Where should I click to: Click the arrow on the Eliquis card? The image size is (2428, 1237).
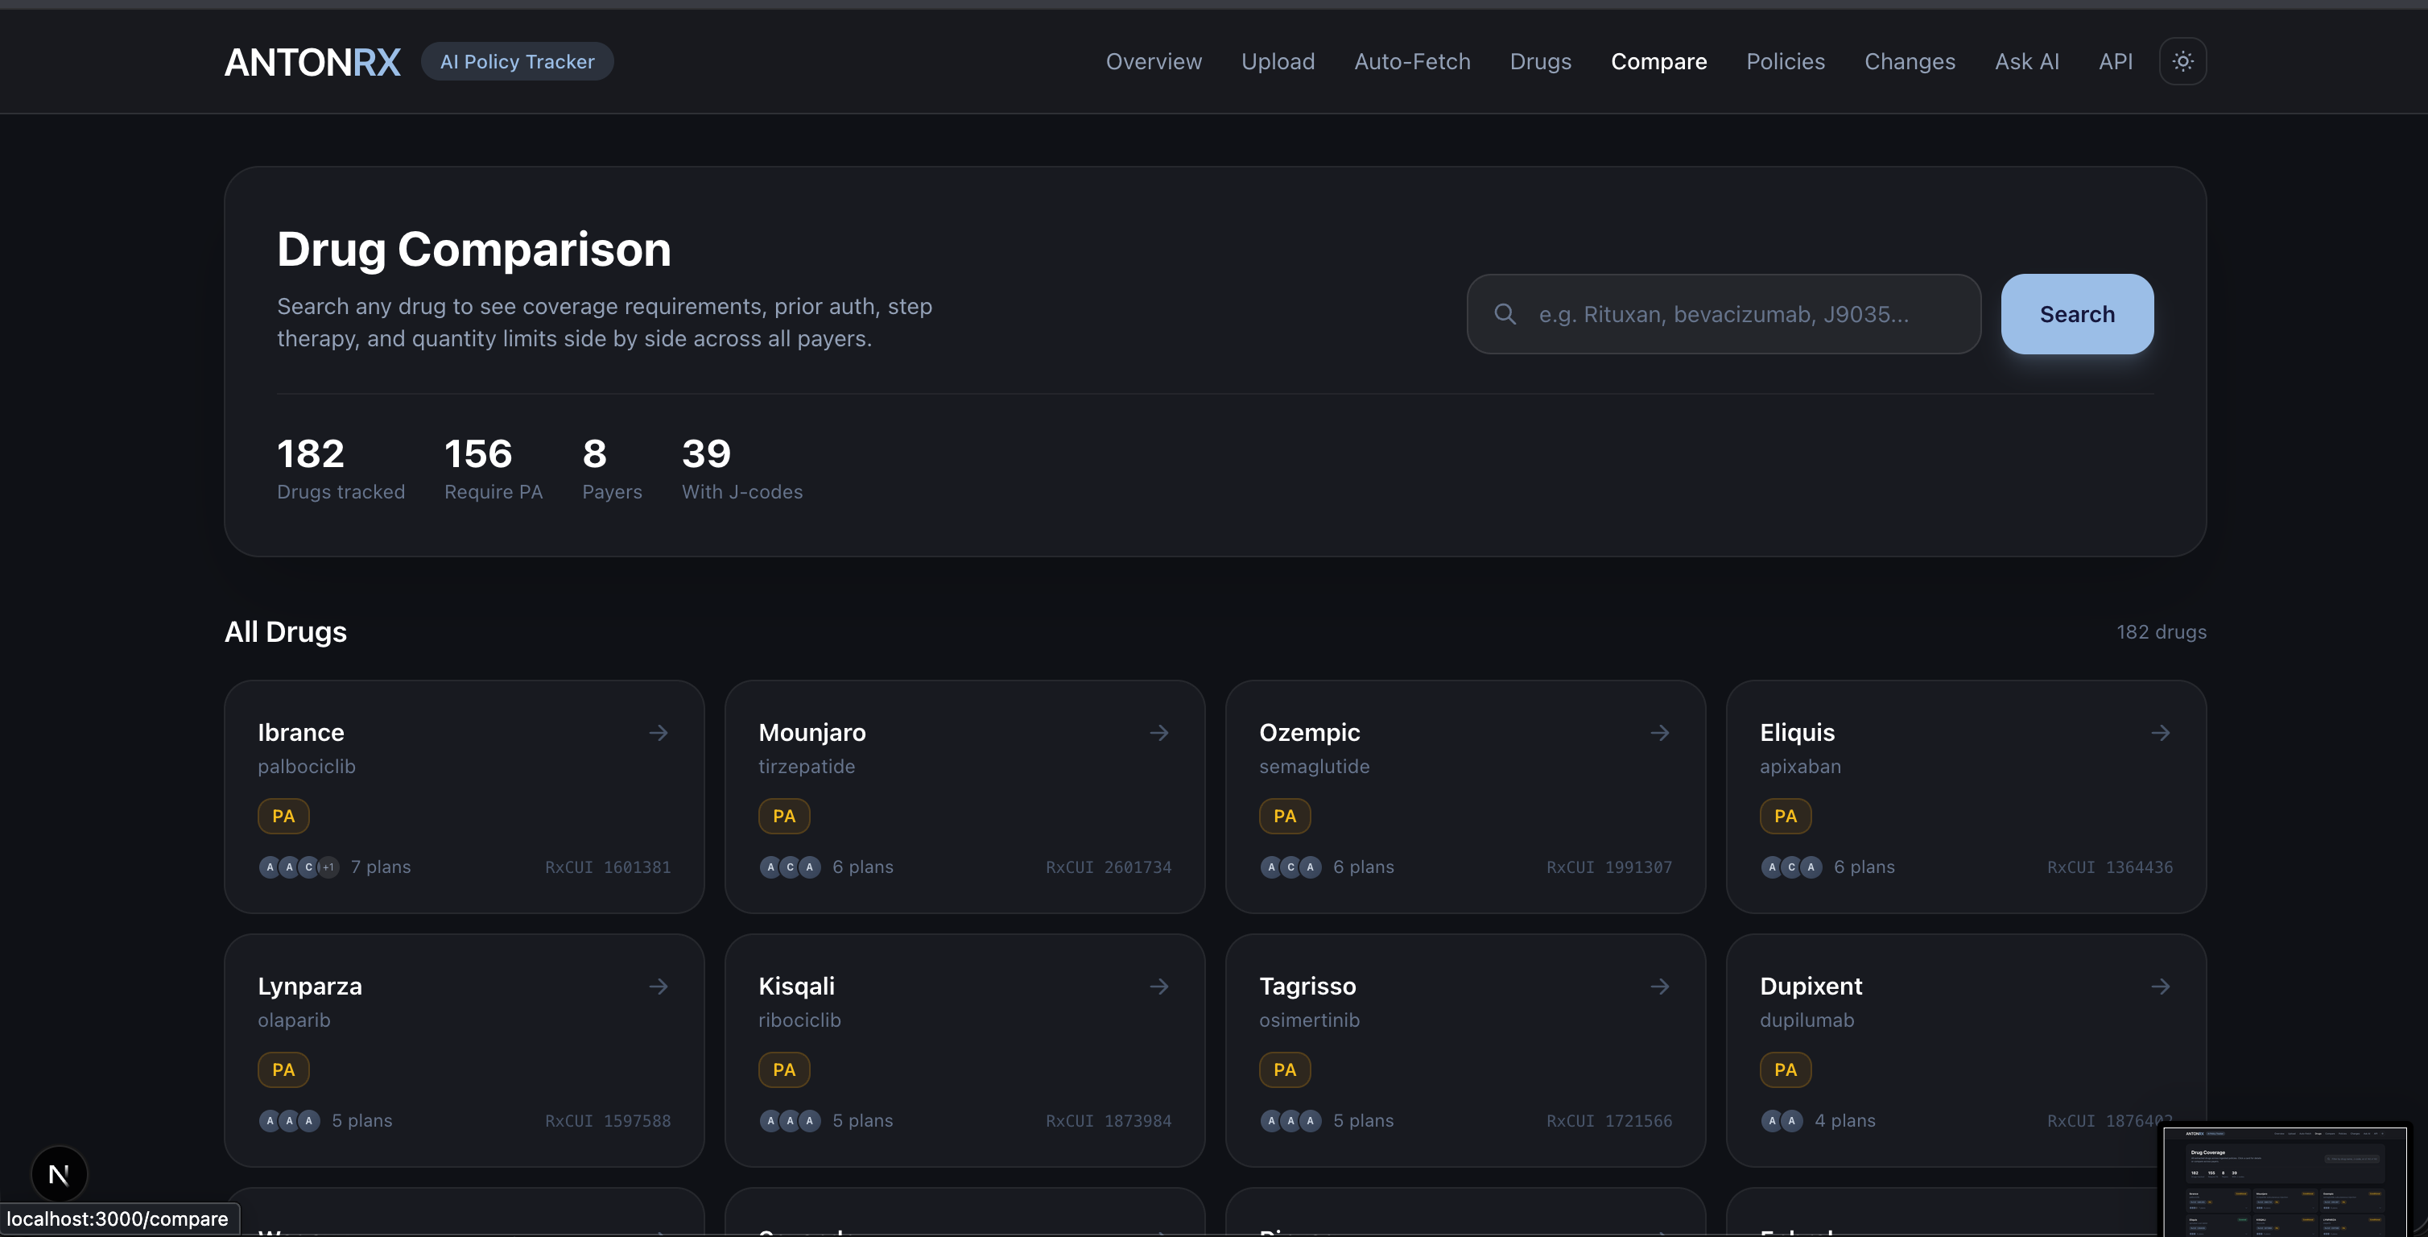point(2160,733)
